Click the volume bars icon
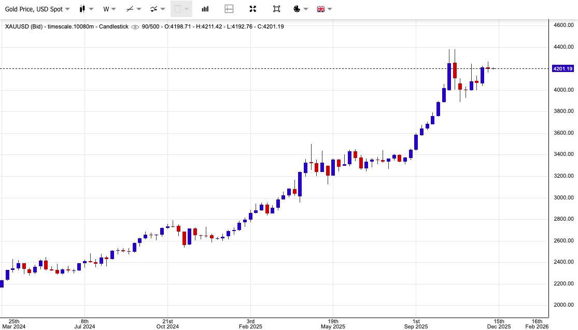This screenshot has width=578, height=330. click(205, 9)
